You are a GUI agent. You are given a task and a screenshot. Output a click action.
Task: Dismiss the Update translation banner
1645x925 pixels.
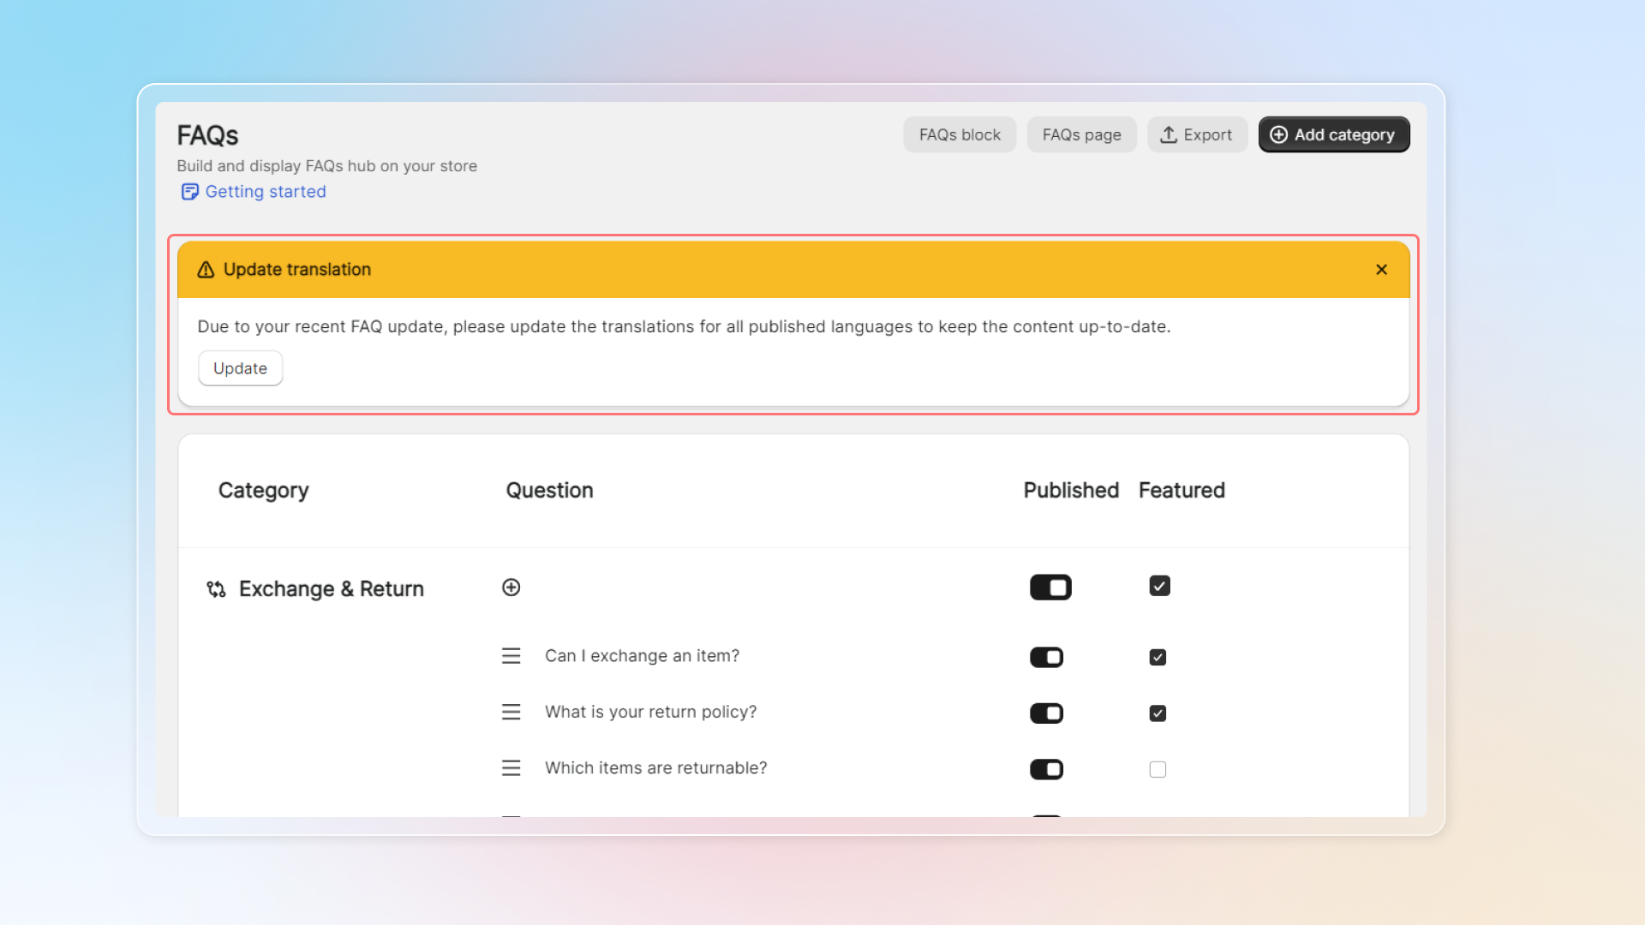tap(1381, 270)
